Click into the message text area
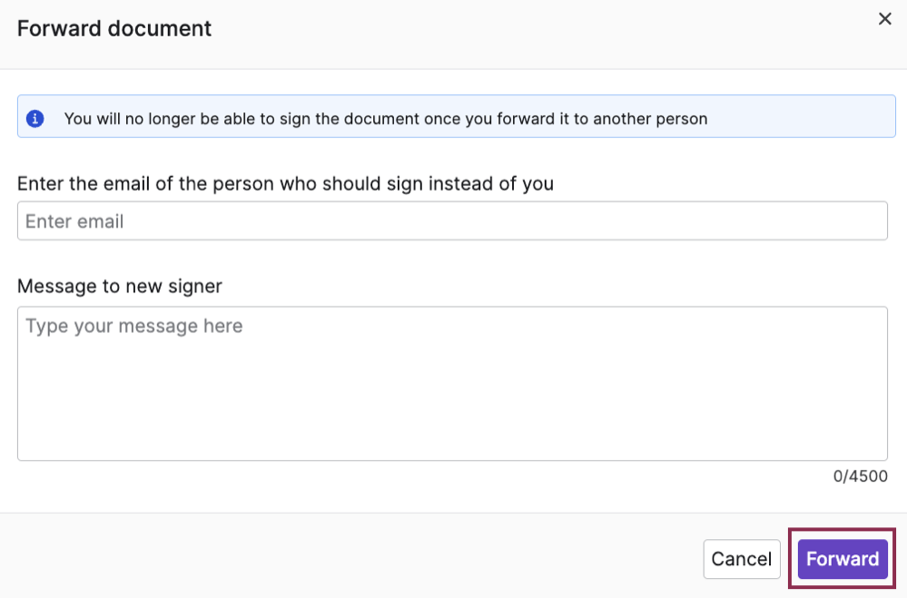Viewport: 907px width, 598px height. [452, 384]
